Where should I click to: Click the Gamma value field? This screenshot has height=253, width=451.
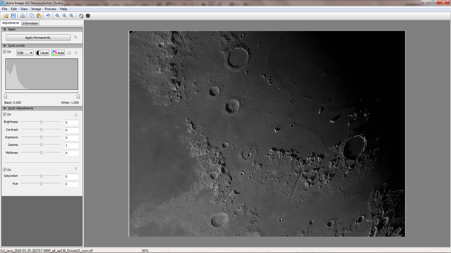(72, 145)
